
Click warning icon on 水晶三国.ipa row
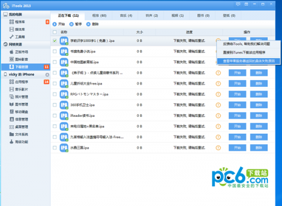tap(218, 148)
